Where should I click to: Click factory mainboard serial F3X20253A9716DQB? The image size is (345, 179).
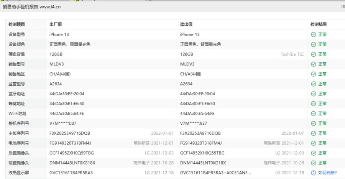[70, 133]
